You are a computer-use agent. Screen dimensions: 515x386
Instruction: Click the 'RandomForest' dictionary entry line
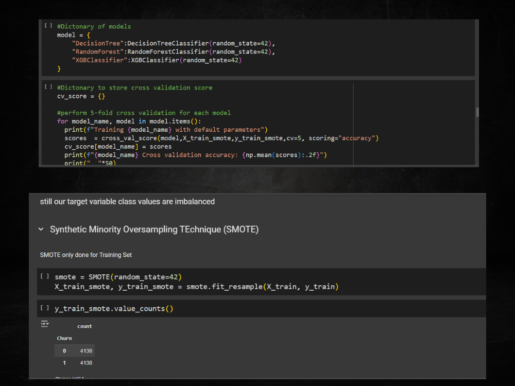pyautogui.click(x=174, y=52)
